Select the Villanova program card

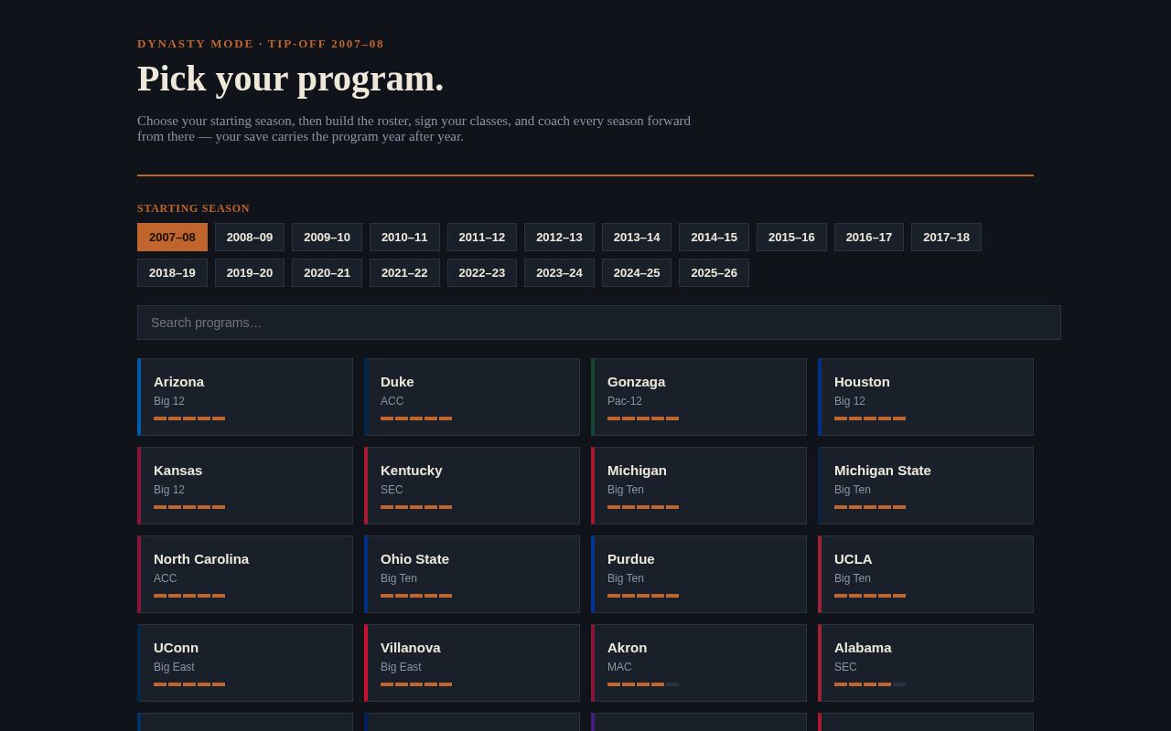[x=472, y=662]
